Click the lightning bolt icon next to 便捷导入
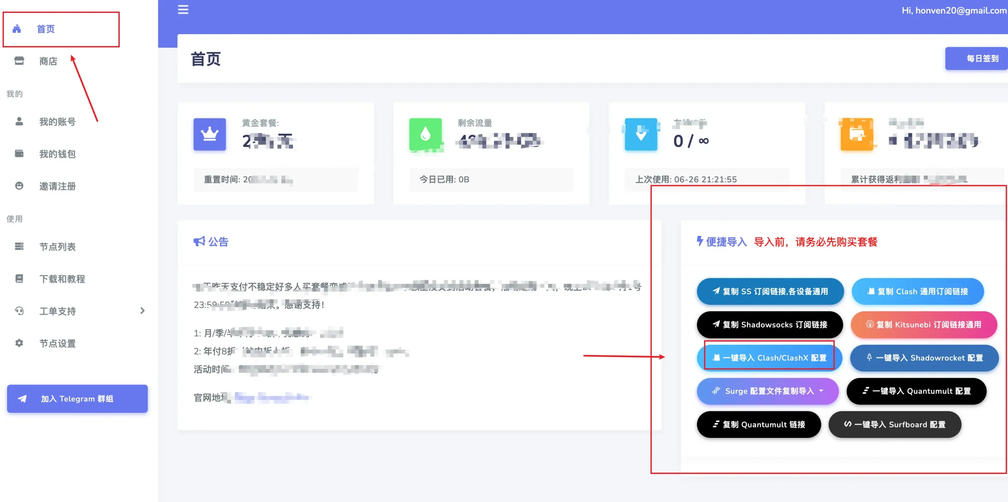Viewport: 1008px width, 502px height. point(700,241)
